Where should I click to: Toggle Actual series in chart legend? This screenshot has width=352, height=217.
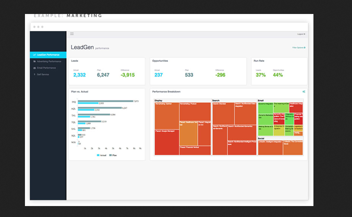101,155
